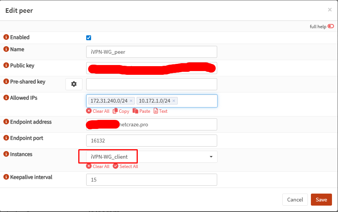Click Text under Allowed IPs
This screenshot has height=212, width=338.
160,111
